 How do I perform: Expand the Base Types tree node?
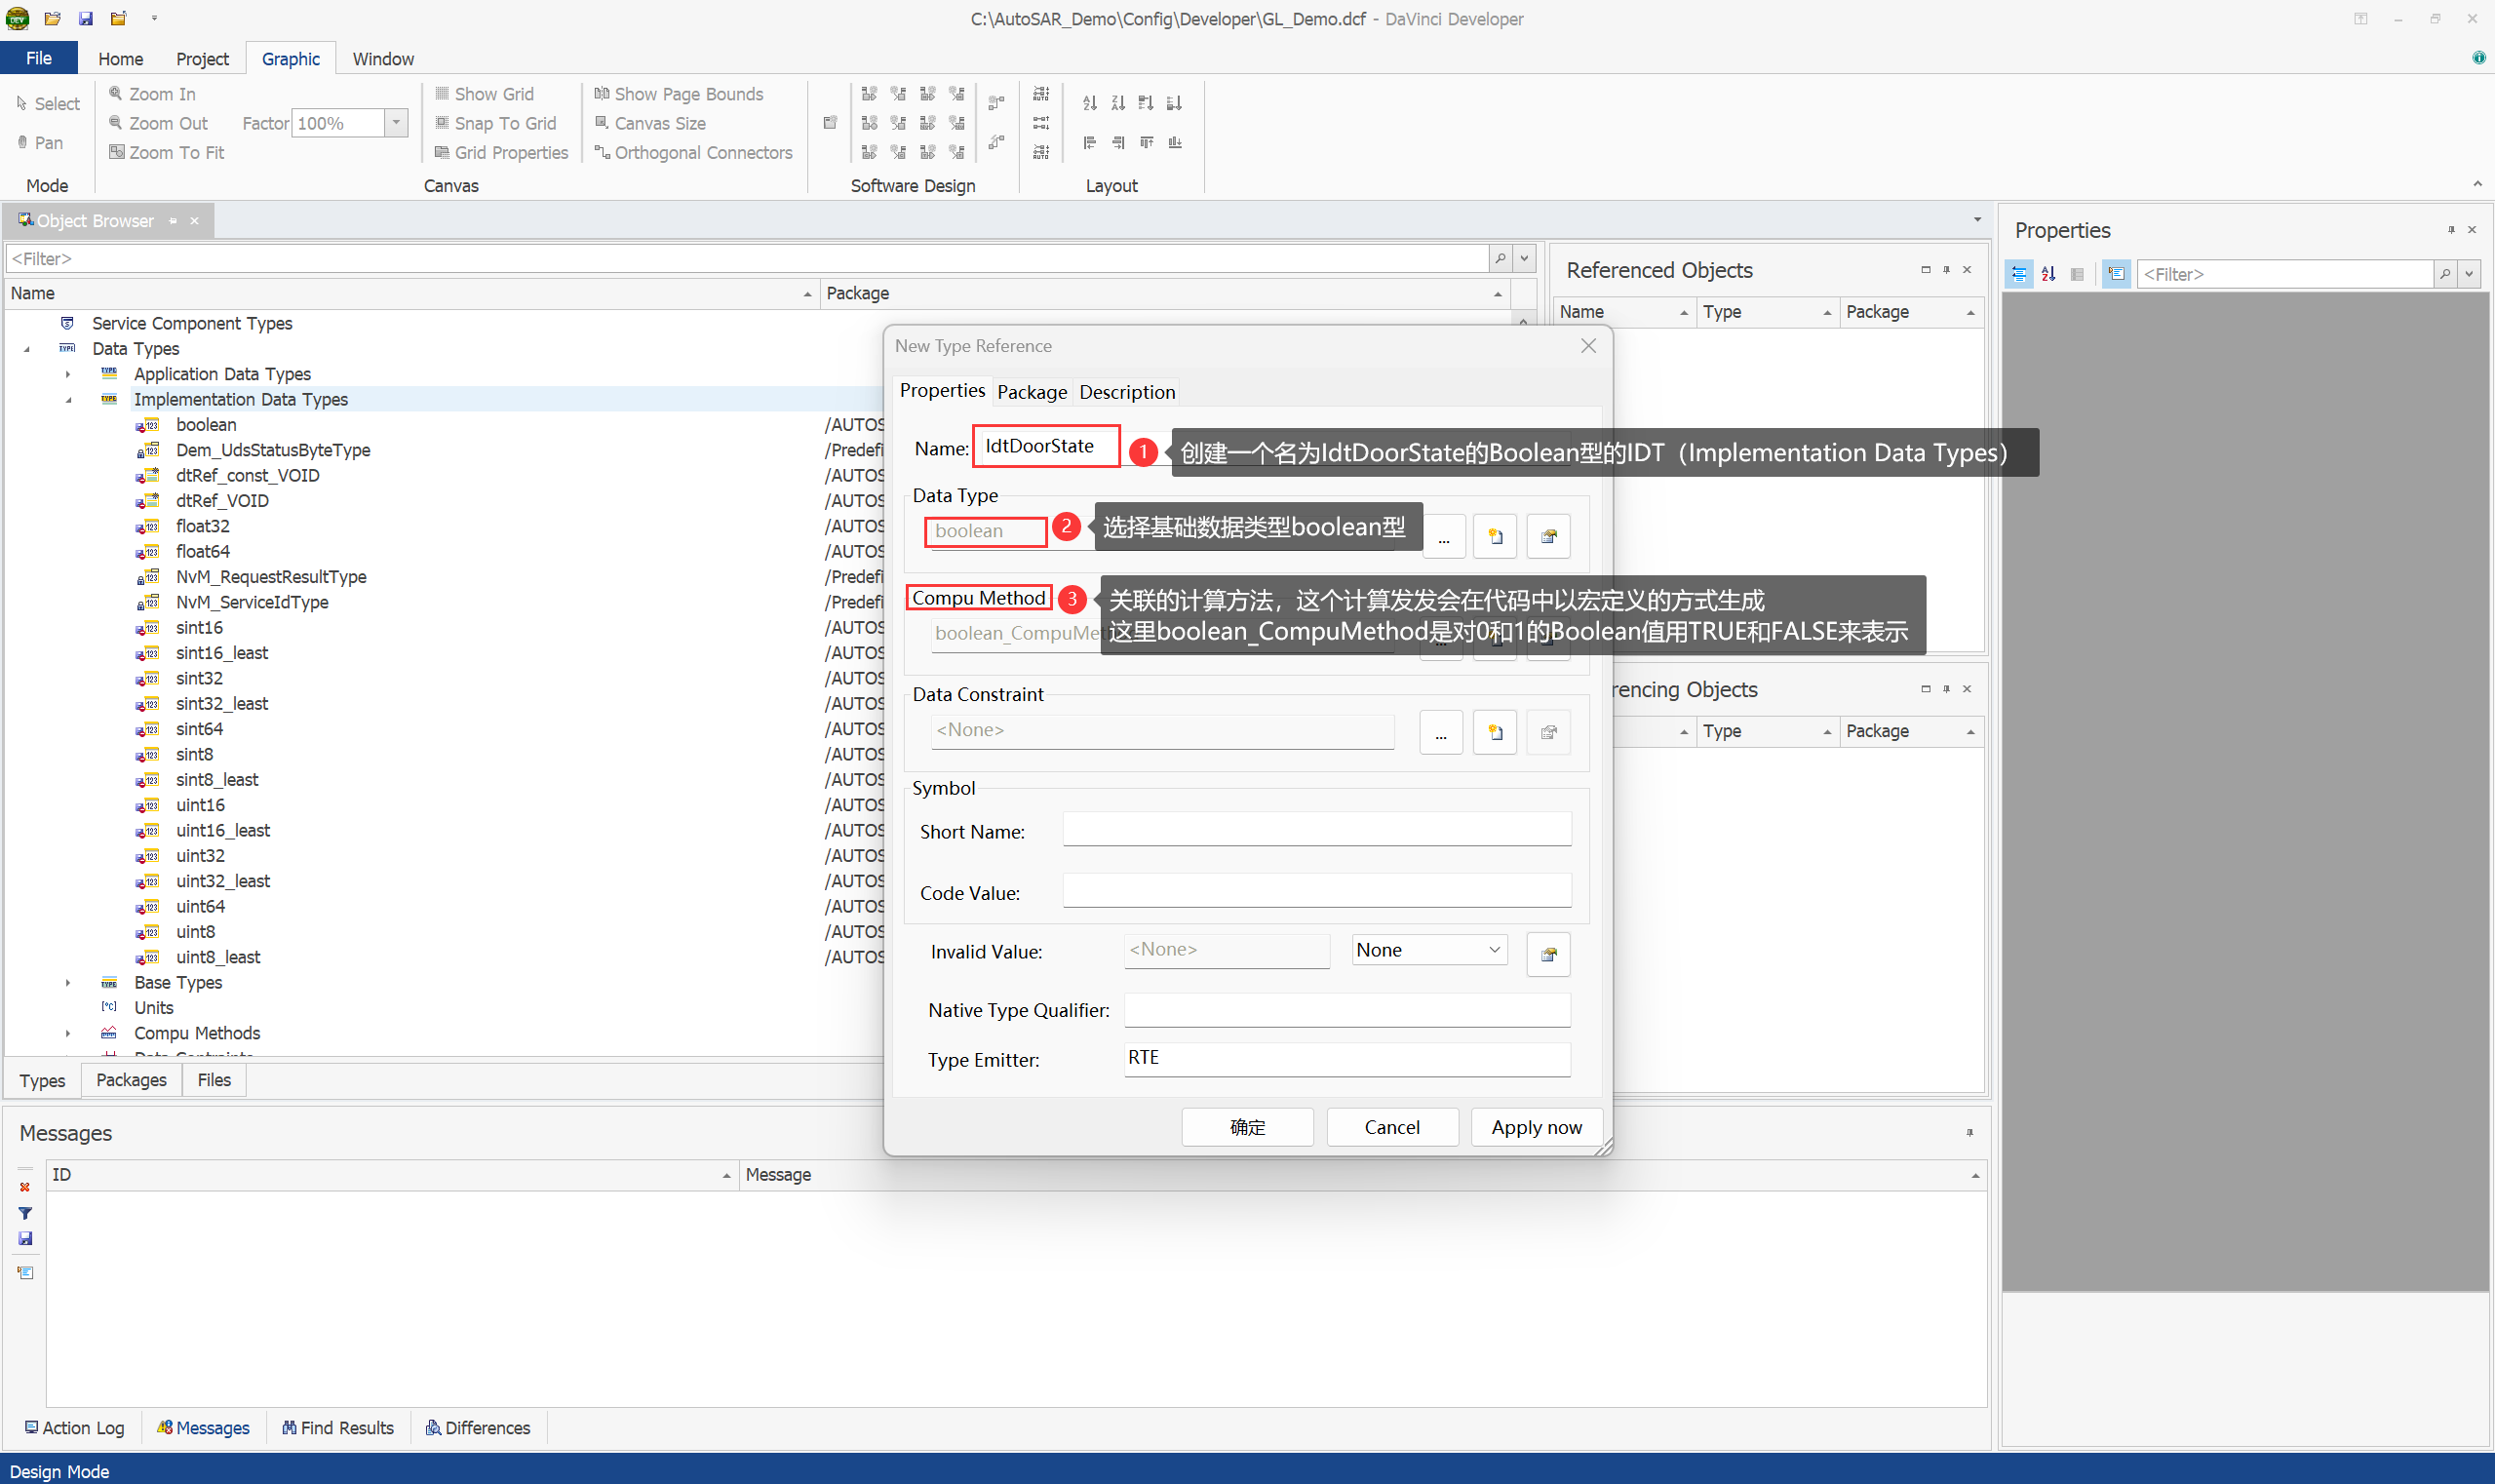pyautogui.click(x=68, y=983)
